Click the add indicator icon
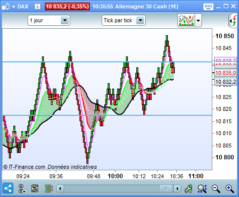This screenshot has width=239, height=197. point(186,20)
